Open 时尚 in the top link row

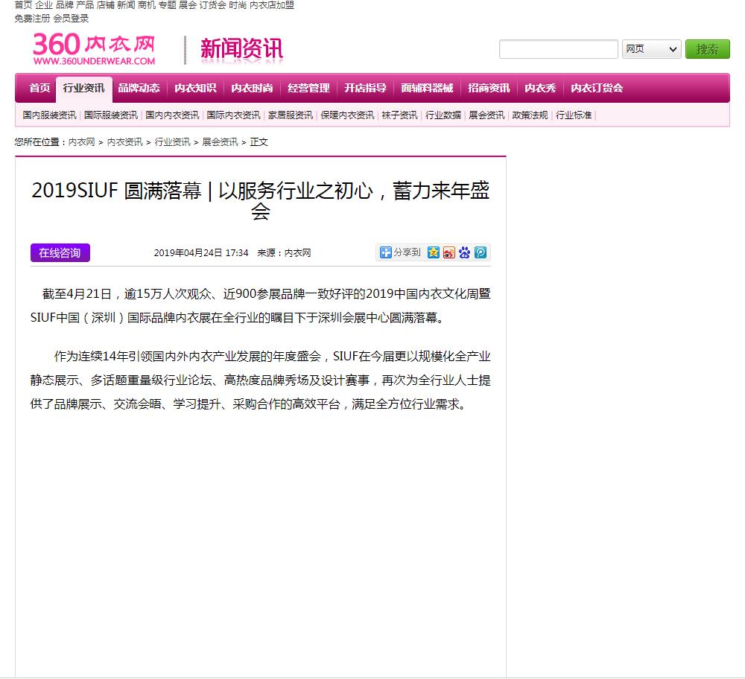[x=238, y=5]
